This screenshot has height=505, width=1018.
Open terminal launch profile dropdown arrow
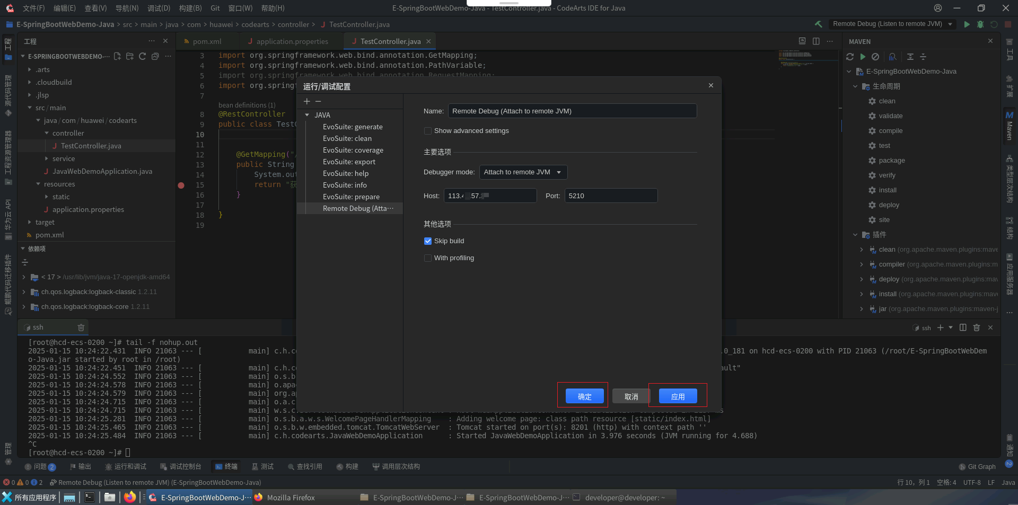click(x=951, y=327)
